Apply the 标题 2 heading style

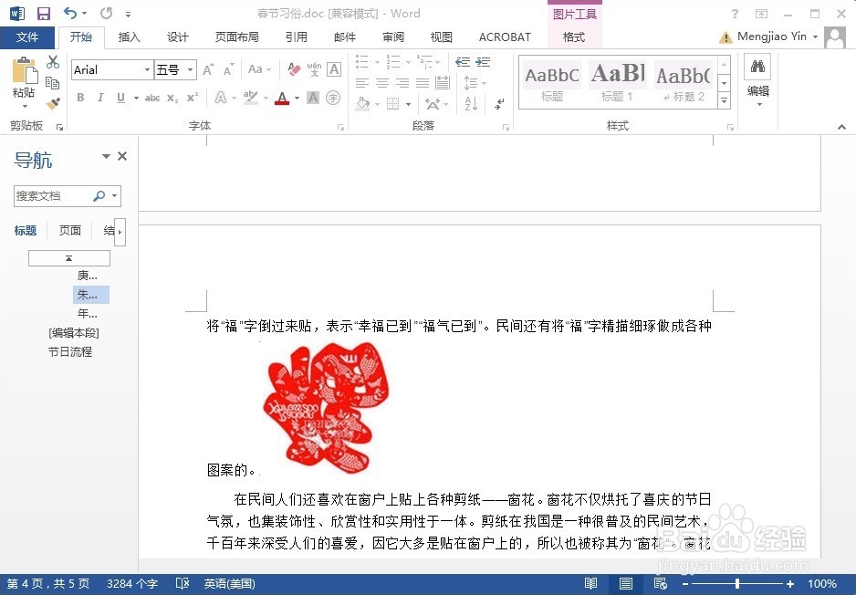click(684, 82)
